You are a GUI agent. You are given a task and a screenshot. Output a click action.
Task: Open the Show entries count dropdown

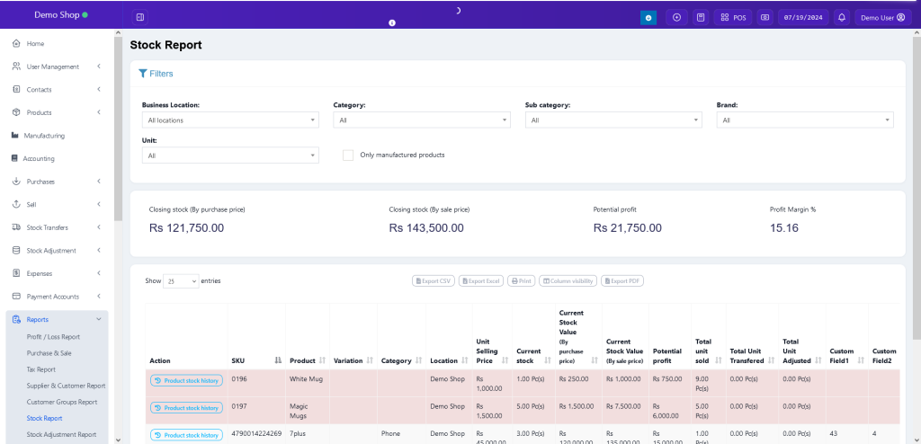click(x=181, y=281)
